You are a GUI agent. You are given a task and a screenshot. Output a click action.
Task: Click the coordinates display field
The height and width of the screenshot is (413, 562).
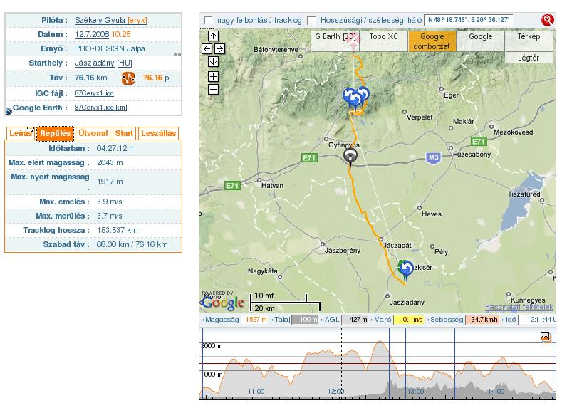pyautogui.click(x=469, y=20)
